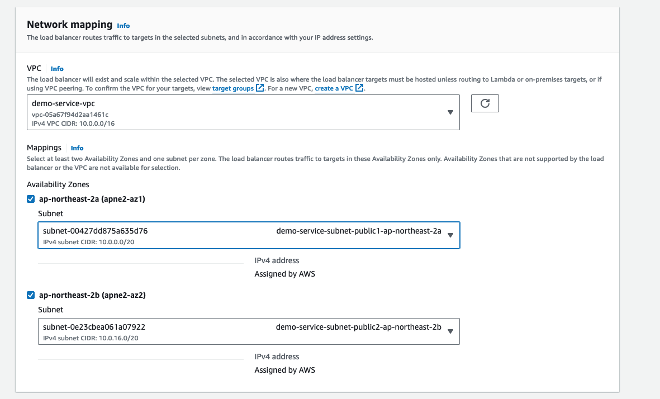Toggle zone via ap-northeast-2a (apne2-az1) label
The width and height of the screenshot is (660, 399).
click(x=92, y=199)
